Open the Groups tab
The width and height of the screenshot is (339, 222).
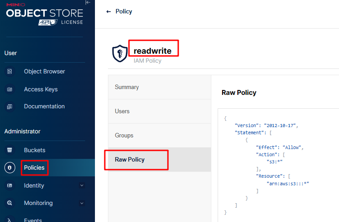[124, 136]
